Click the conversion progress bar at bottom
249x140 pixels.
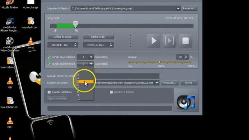coord(110,108)
